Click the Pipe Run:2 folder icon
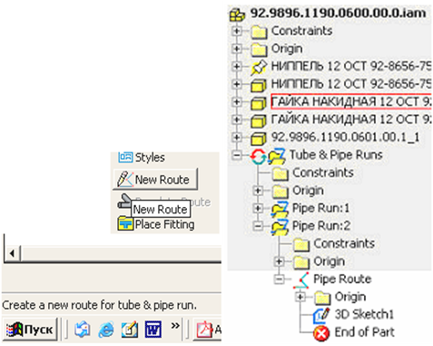433x346 pixels. (x=280, y=228)
